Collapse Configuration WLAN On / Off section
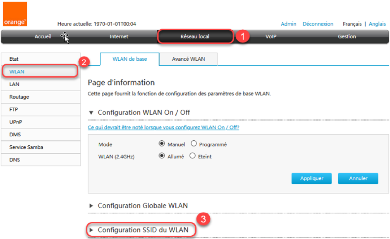Image resolution: width=390 pixels, height=239 pixels. point(91,113)
